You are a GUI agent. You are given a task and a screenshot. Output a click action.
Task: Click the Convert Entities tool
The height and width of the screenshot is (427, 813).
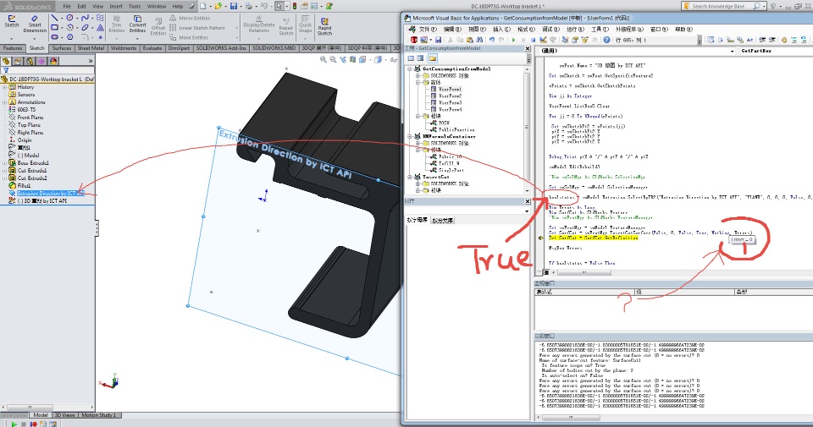(x=137, y=25)
